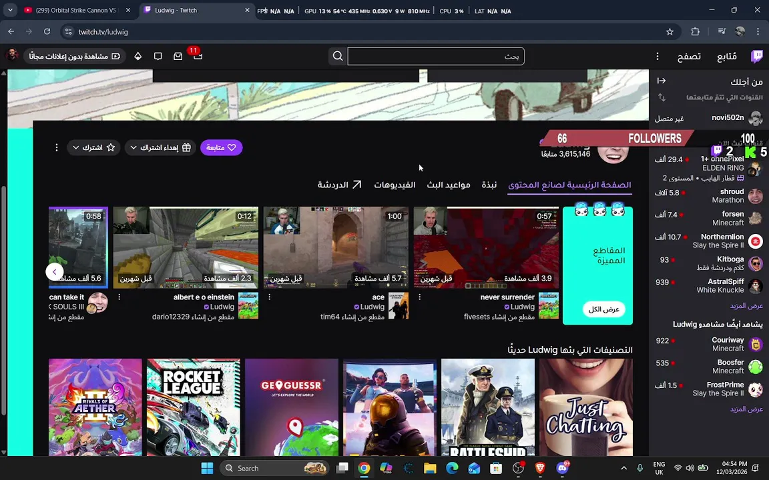
Task: Switch to the الفيديوهات videos tab
Action: pyautogui.click(x=395, y=185)
